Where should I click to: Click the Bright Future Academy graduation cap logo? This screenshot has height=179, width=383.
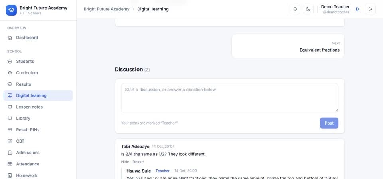11,10
